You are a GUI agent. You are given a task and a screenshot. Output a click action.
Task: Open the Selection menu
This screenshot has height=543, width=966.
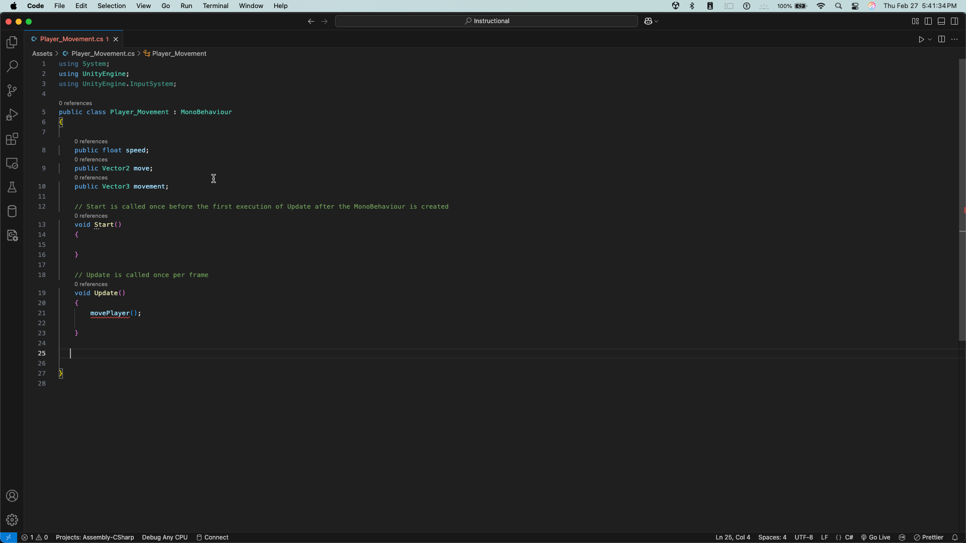click(x=112, y=6)
